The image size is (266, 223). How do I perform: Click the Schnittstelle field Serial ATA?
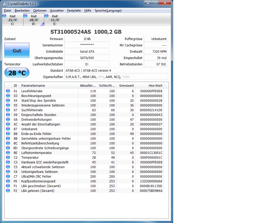point(87,51)
